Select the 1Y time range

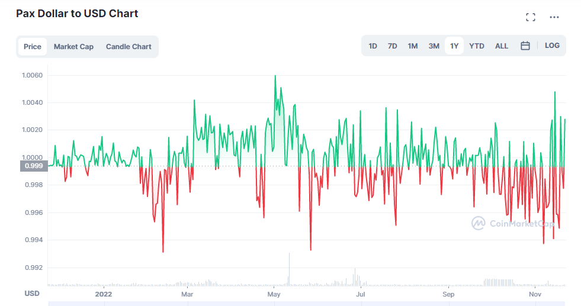454,46
